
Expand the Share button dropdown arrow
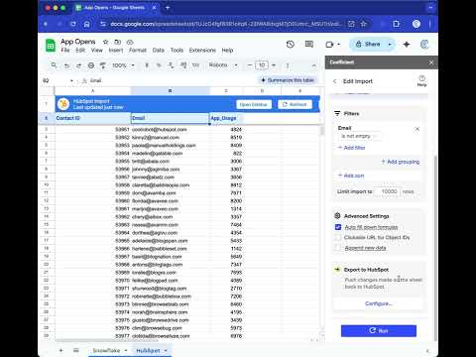[390, 45]
